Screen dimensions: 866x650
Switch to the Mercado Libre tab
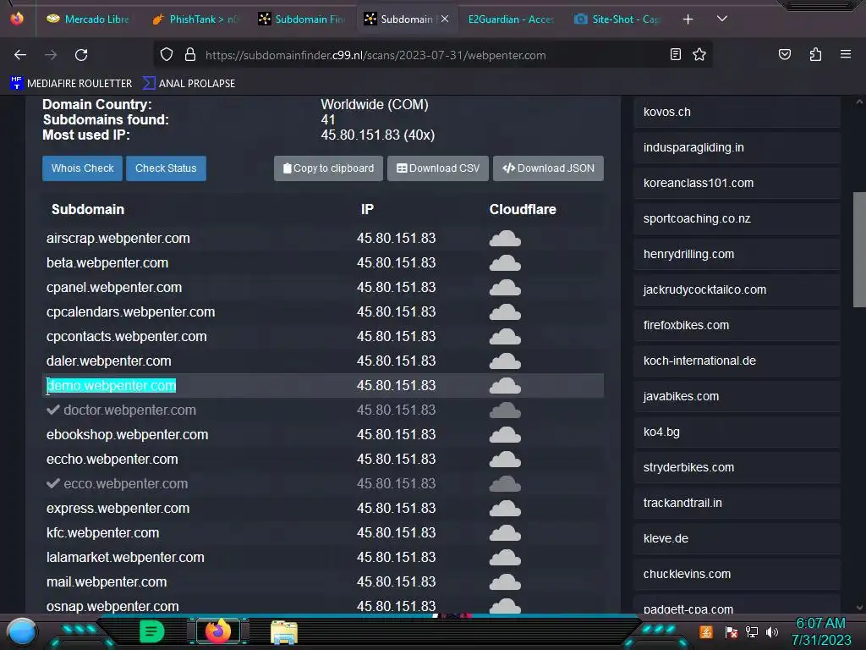coord(88,19)
